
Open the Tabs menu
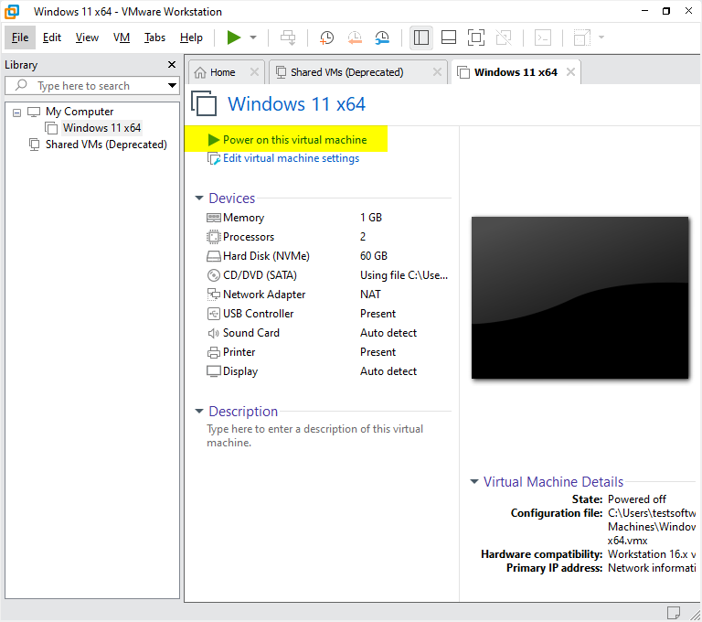tap(154, 38)
